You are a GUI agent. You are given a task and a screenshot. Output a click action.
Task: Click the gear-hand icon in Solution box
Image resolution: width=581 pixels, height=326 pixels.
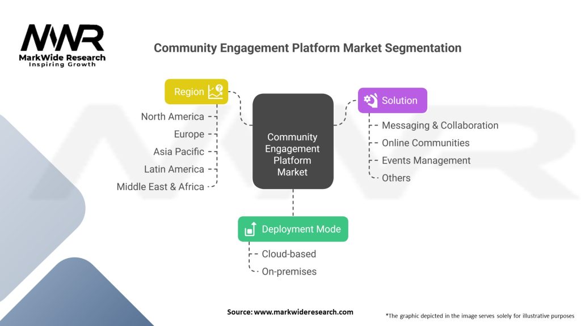(371, 100)
